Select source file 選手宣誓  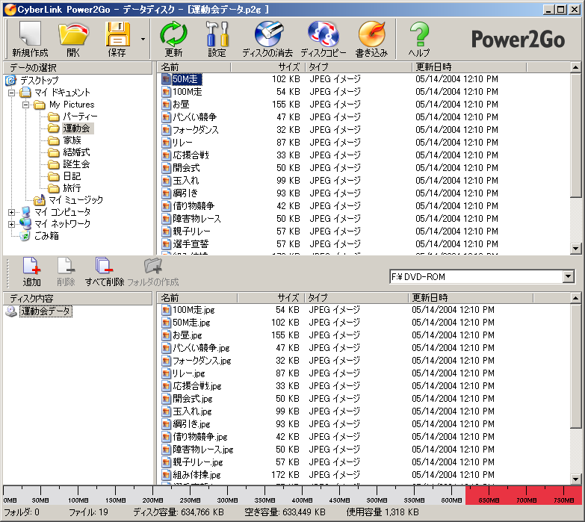(191, 244)
